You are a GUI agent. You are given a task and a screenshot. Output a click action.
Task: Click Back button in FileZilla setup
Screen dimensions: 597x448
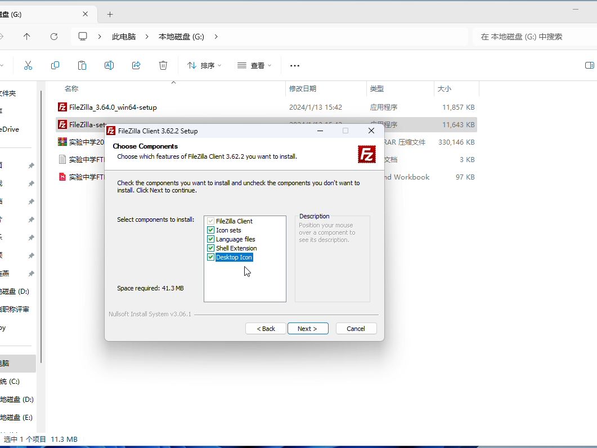pos(266,328)
